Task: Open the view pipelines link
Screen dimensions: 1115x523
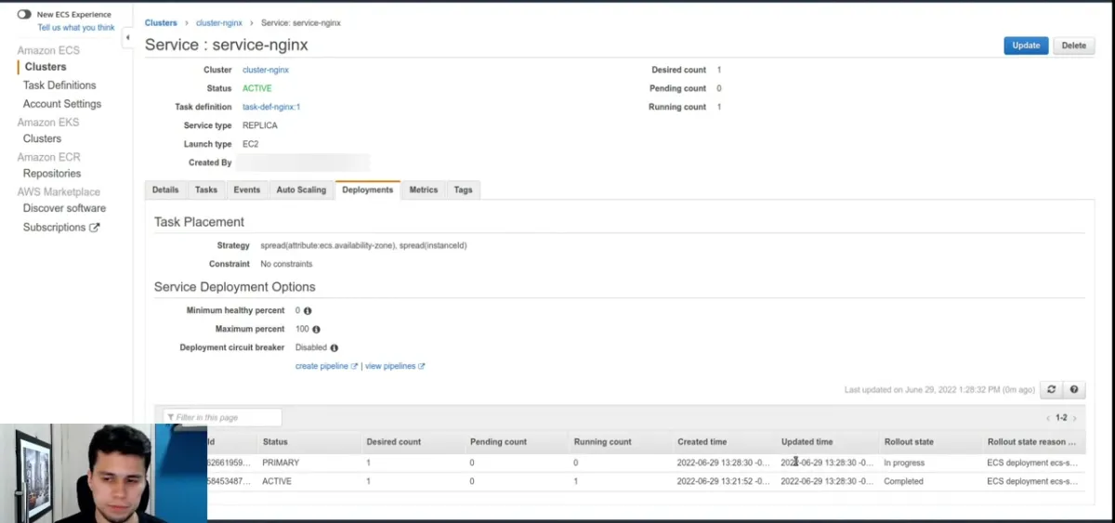Action: pos(395,367)
